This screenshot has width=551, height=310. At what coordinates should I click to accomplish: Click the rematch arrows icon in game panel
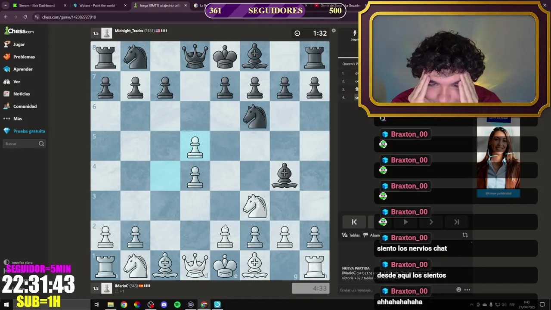pyautogui.click(x=465, y=235)
